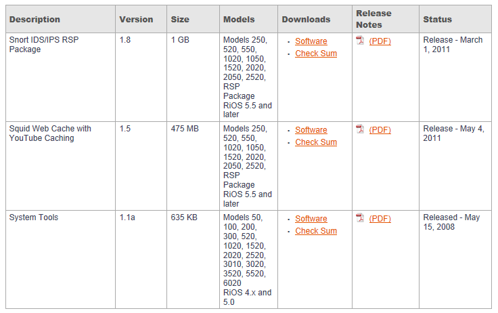Click the Size column header

pos(180,20)
